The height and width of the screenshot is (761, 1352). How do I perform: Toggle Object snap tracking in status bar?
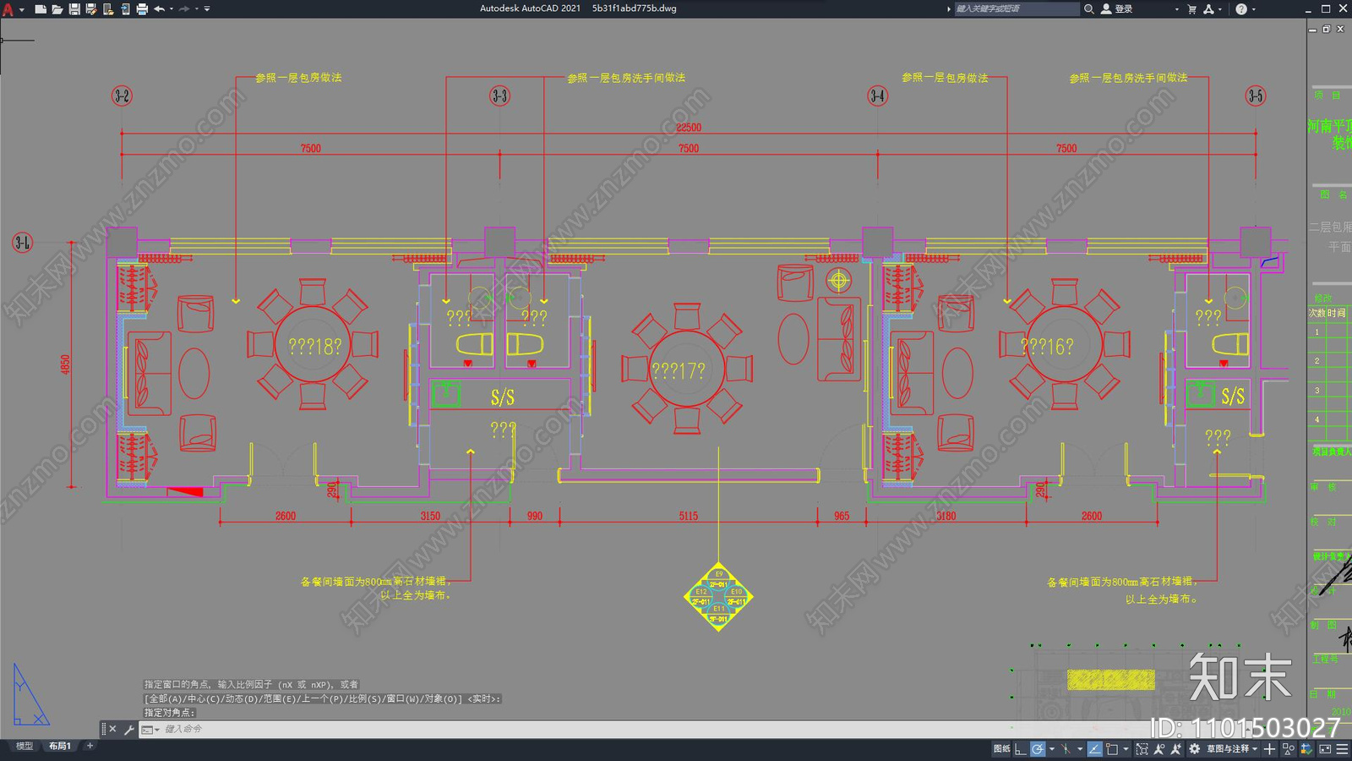pos(1095,749)
